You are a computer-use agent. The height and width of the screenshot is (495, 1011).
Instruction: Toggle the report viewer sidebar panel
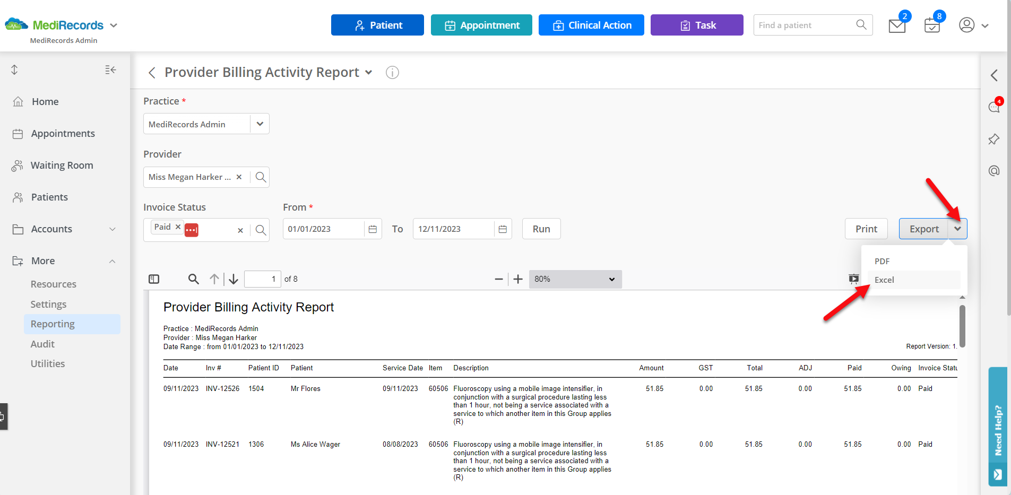(154, 279)
